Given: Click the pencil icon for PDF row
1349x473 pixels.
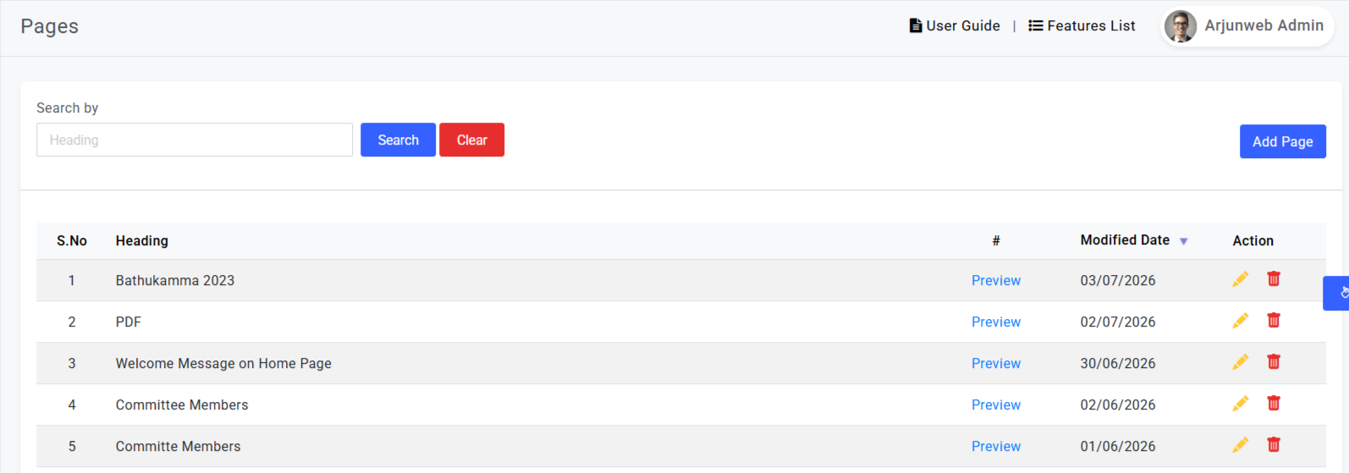Looking at the screenshot, I should (x=1240, y=321).
